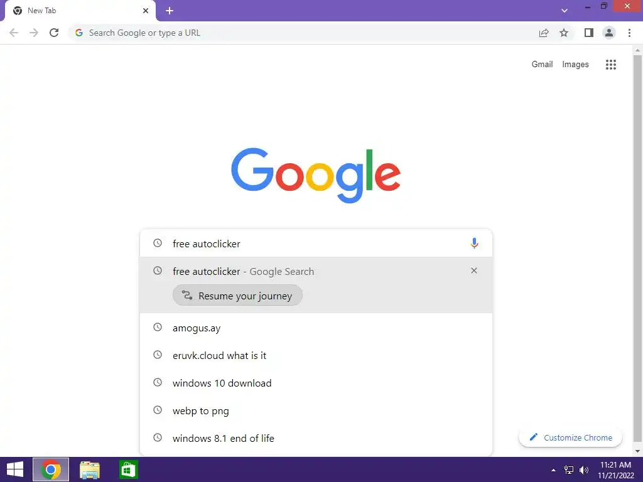Expand the tab search chevron
This screenshot has height=482, width=643.
point(565,11)
